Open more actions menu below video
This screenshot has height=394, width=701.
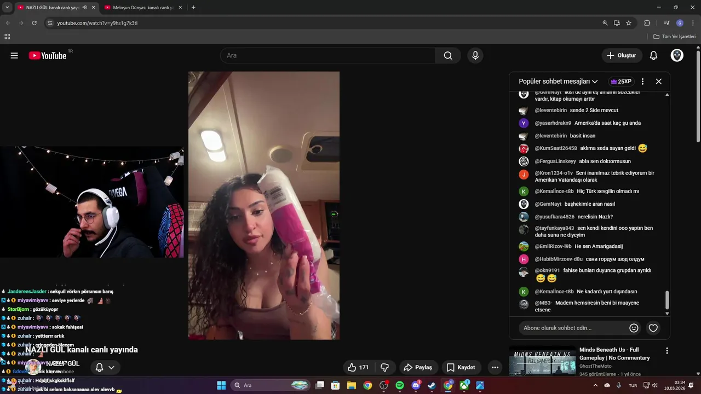tap(495, 367)
